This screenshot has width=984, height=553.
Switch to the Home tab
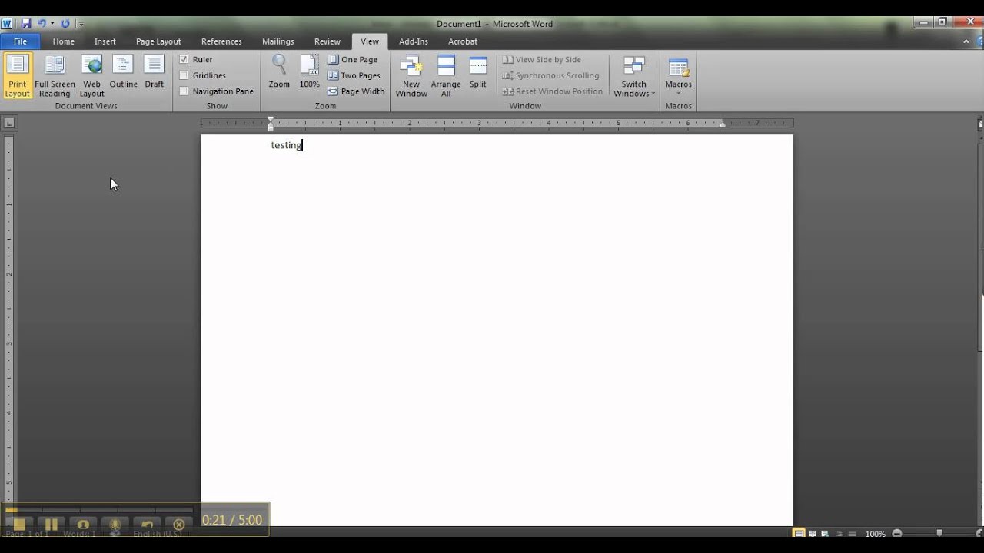[x=64, y=41]
